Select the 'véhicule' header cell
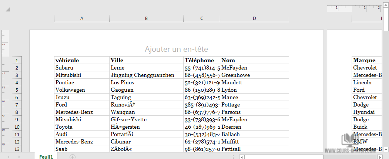Image resolution: width=389 pixels, height=159 pixels. (81, 60)
